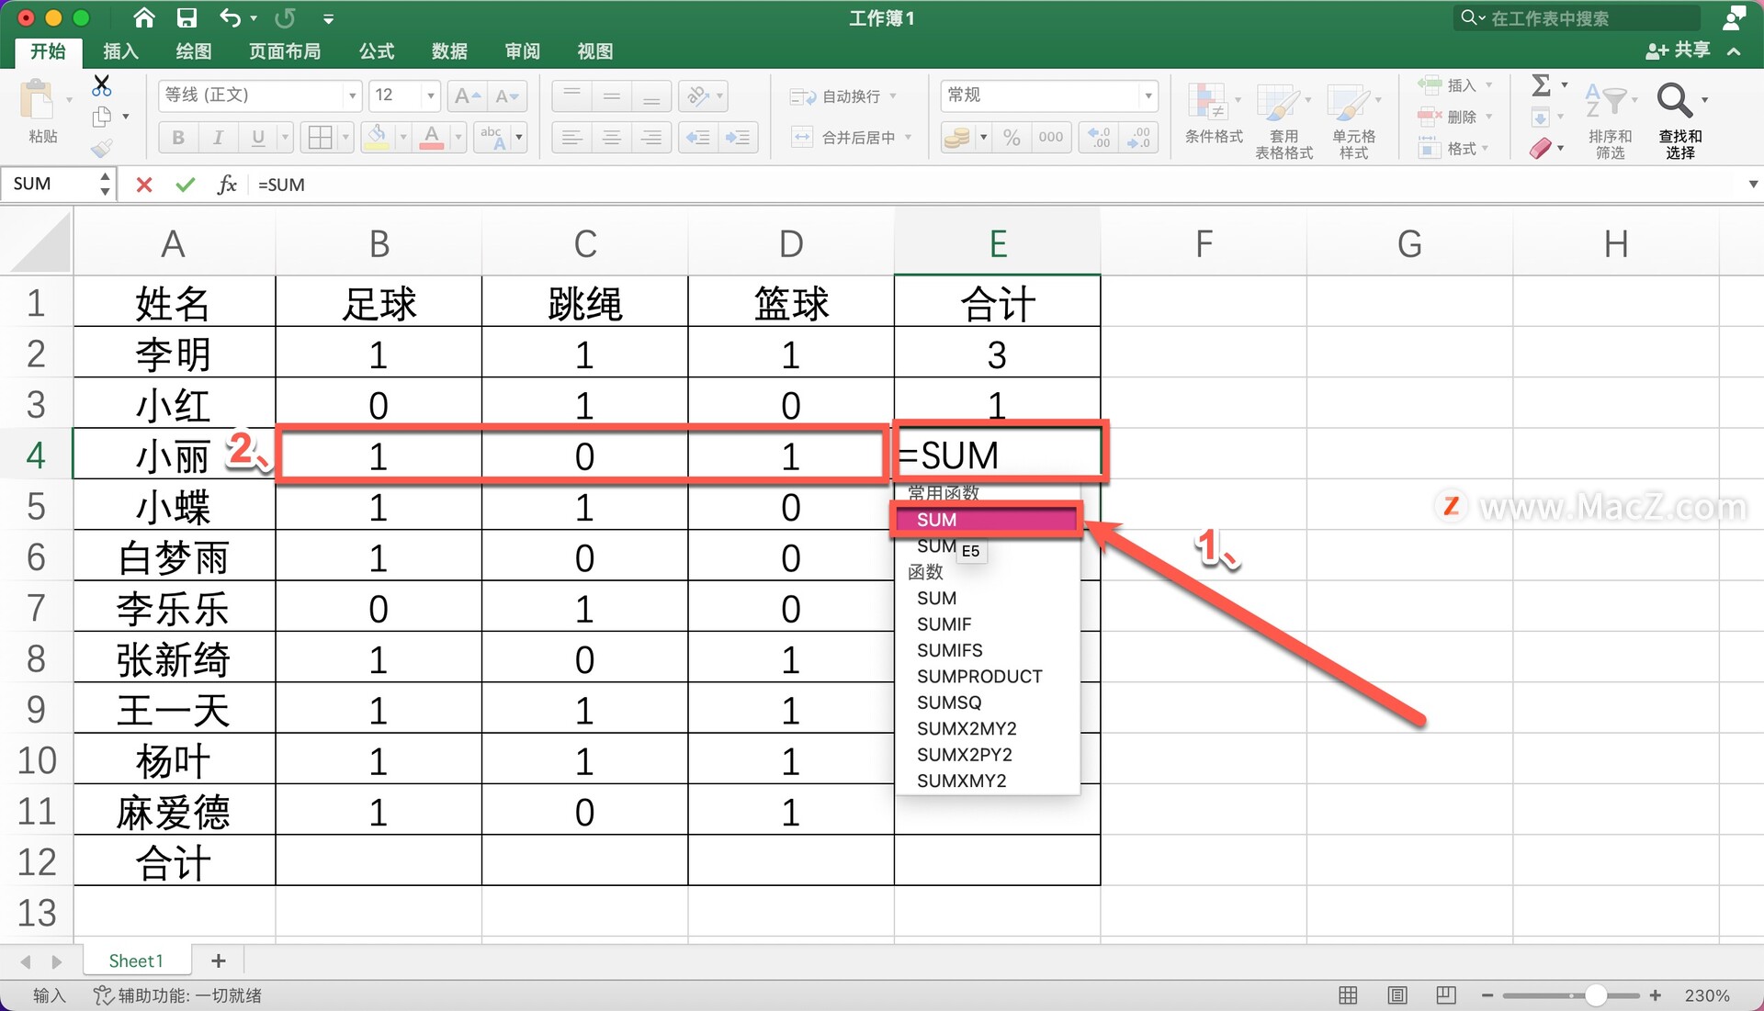Toggle underline formatting
The width and height of the screenshot is (1764, 1011).
click(258, 138)
